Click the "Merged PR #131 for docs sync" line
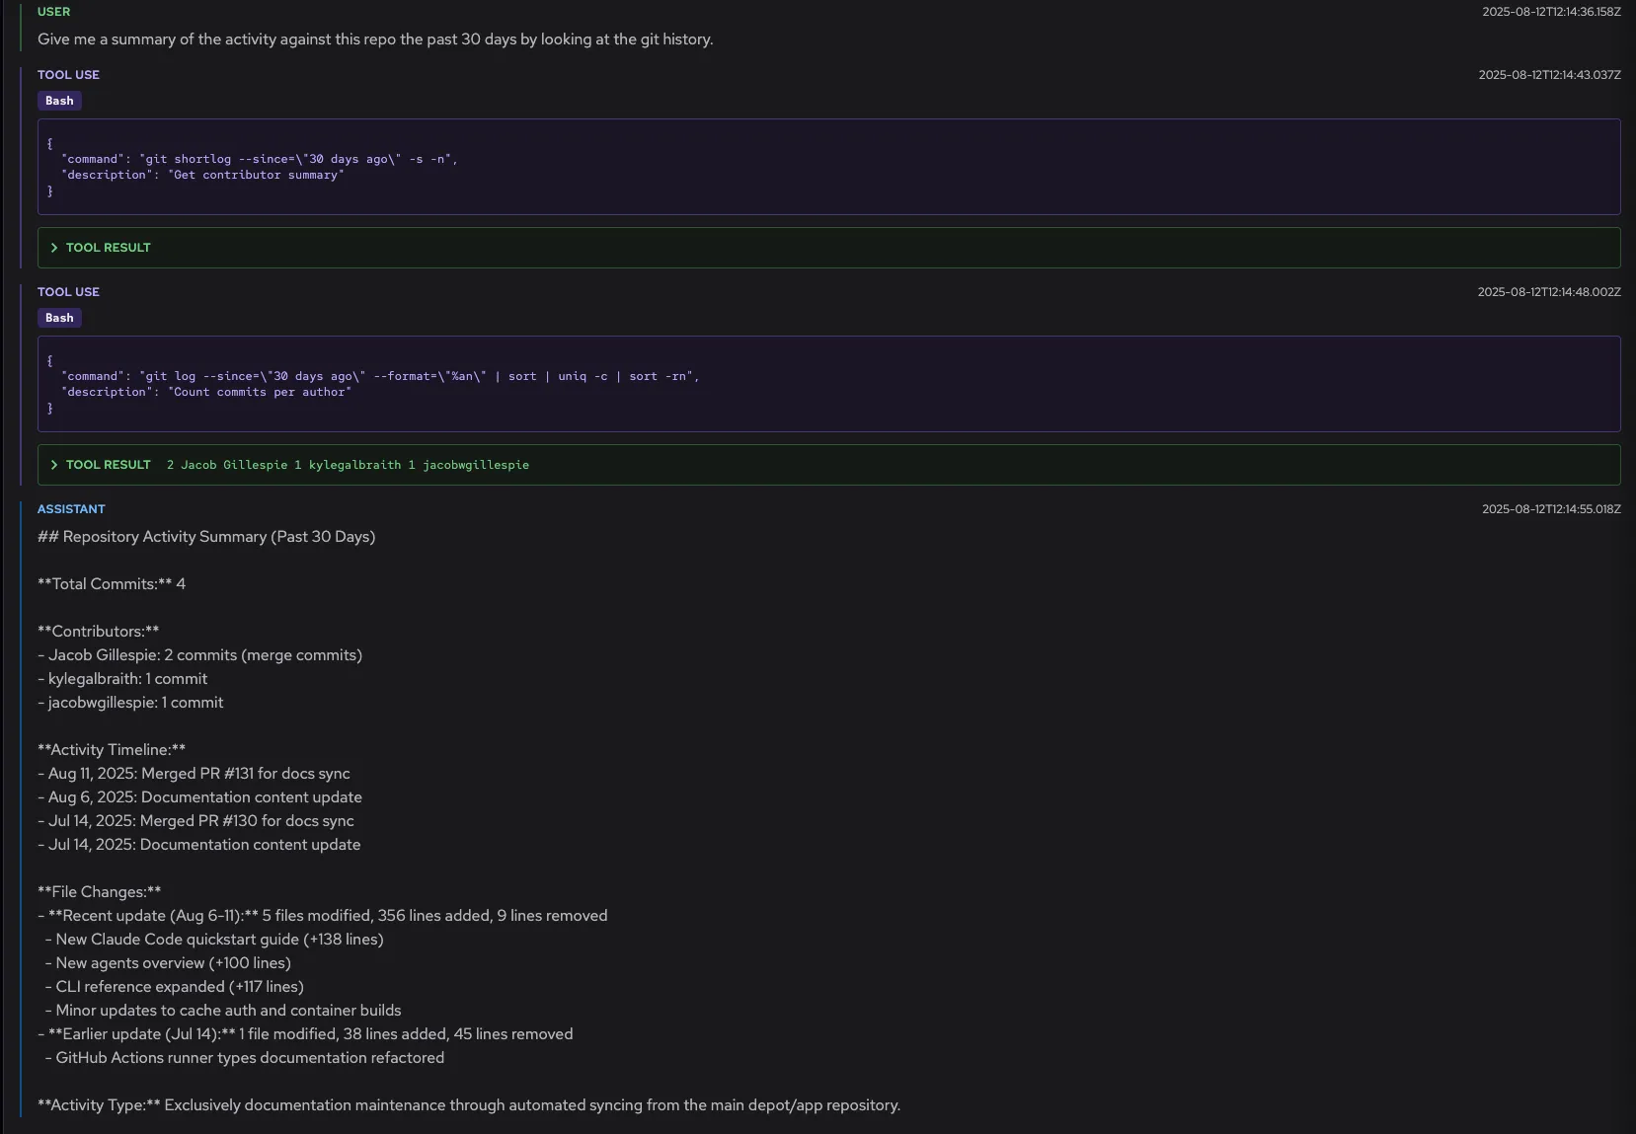This screenshot has height=1134, width=1636. pos(198,774)
